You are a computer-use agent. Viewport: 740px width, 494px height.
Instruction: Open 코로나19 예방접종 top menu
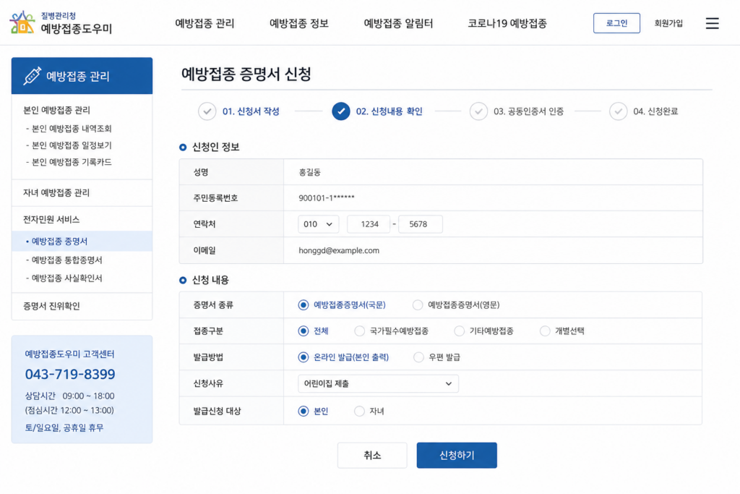(x=507, y=23)
